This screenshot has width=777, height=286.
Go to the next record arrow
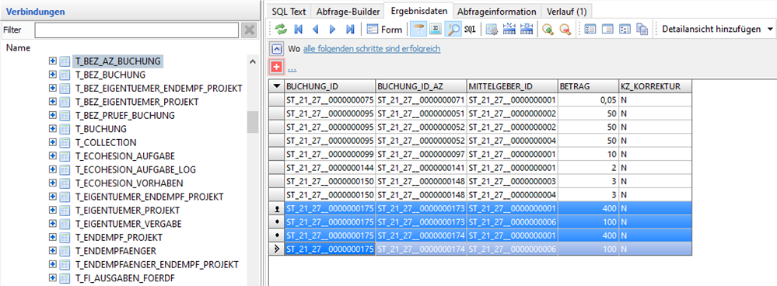point(333,30)
